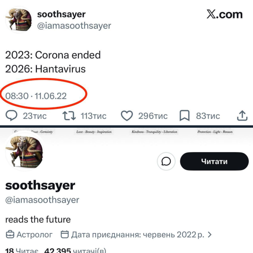The width and height of the screenshot is (253, 253).
Task: Click the 113тис reposts count
Action: (94, 116)
